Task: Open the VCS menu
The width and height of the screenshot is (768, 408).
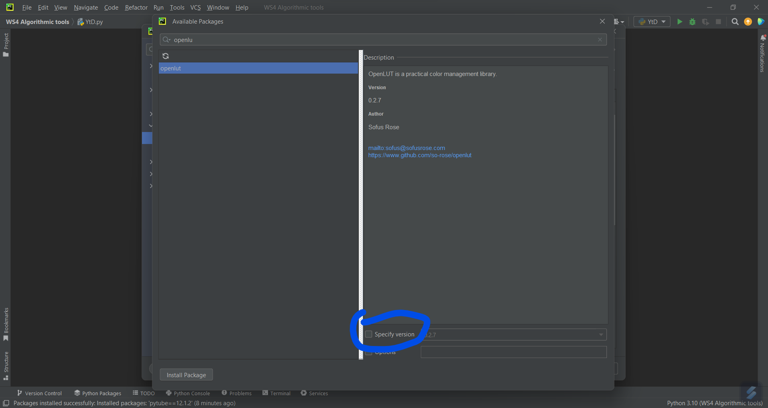Action: pos(196,8)
